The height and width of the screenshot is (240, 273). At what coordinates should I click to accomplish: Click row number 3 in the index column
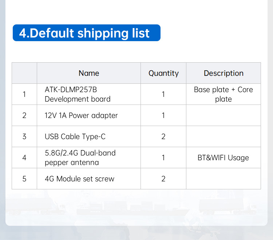click(x=24, y=136)
